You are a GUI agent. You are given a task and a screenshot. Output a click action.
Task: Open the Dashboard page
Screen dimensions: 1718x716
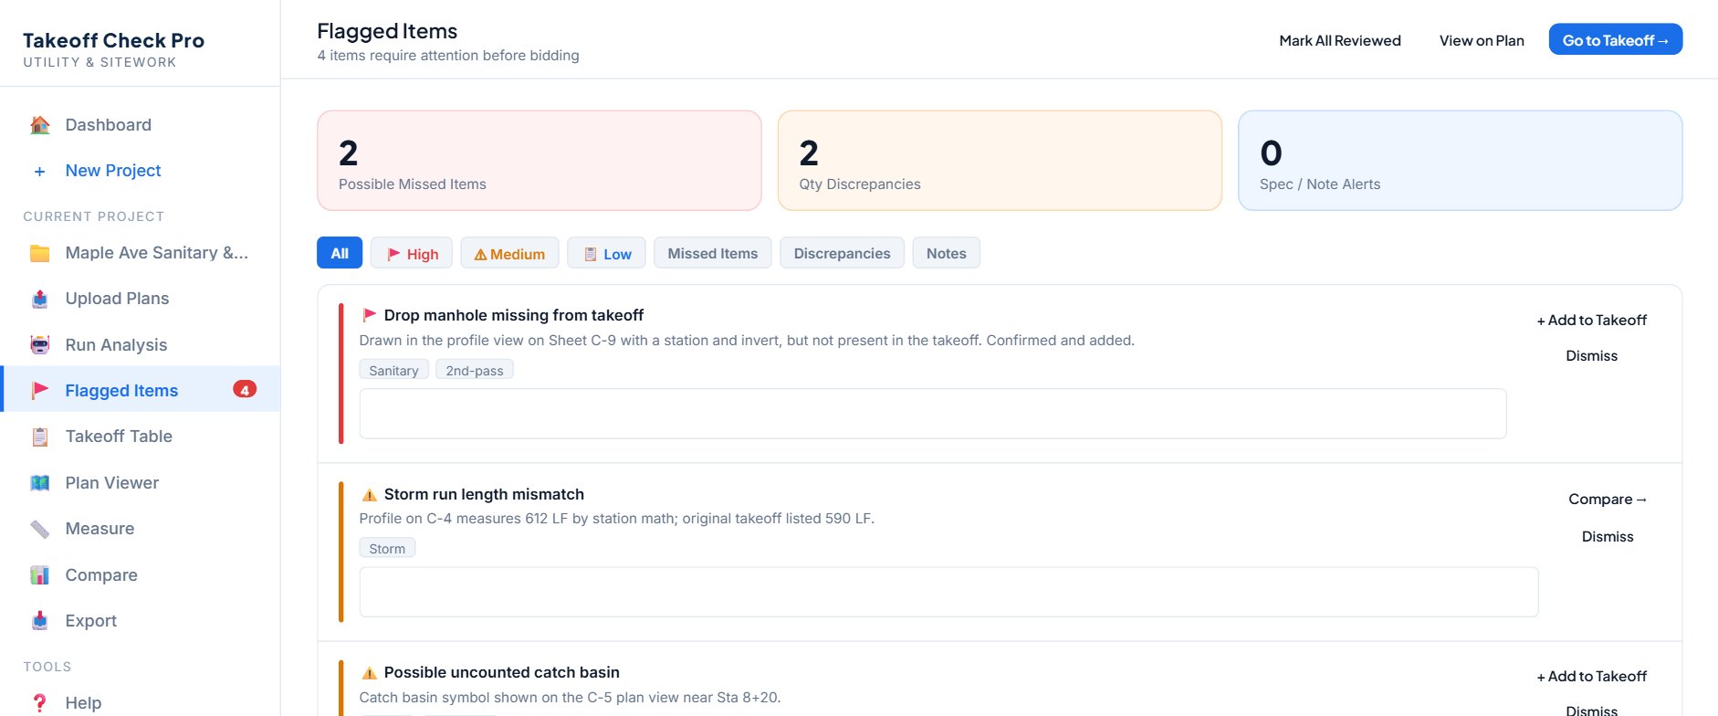(x=141, y=125)
